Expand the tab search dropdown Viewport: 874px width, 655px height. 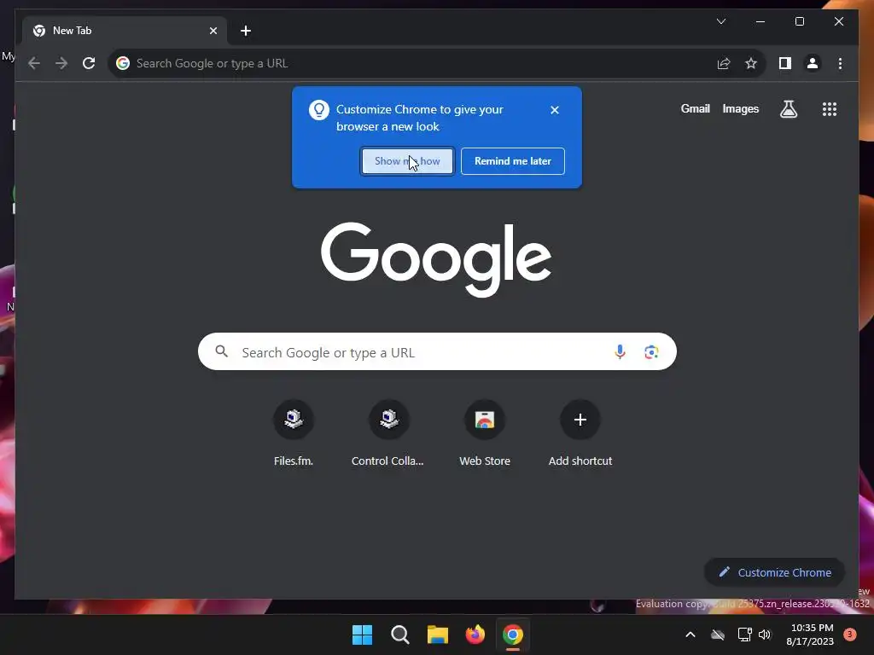click(x=720, y=21)
